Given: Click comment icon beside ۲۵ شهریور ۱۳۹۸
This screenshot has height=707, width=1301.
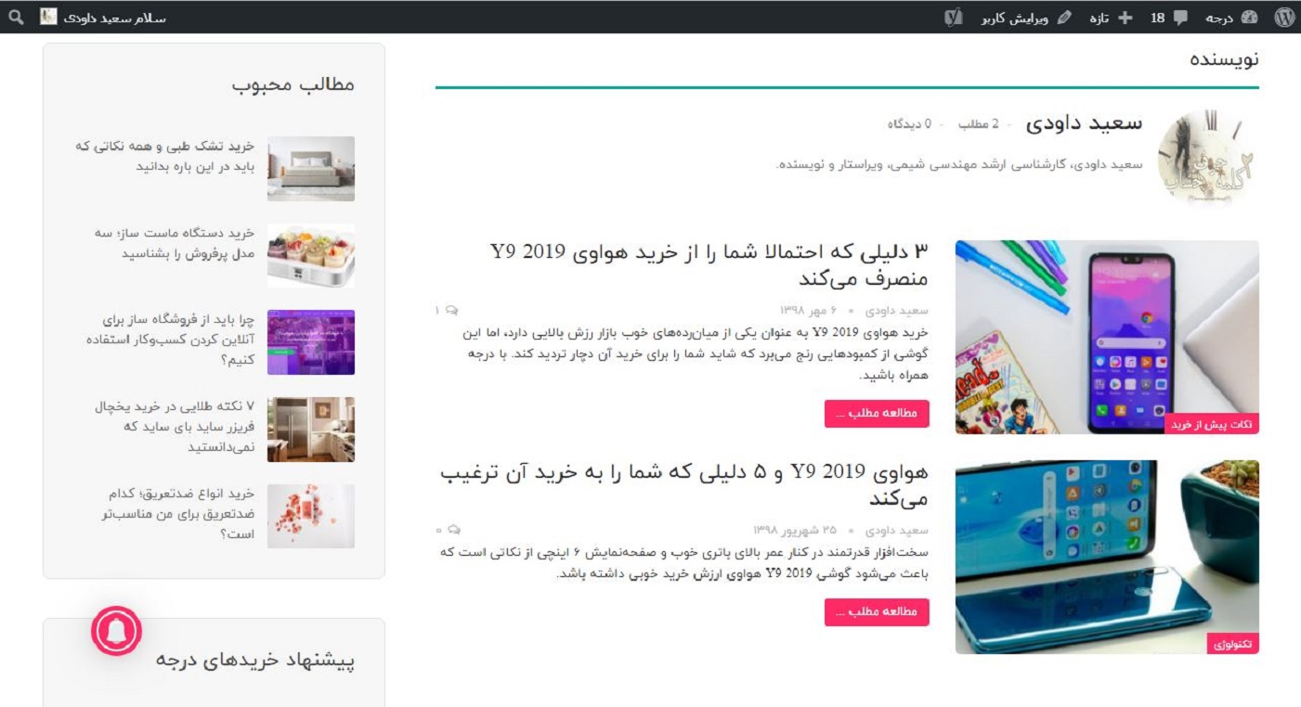Looking at the screenshot, I should (x=453, y=530).
